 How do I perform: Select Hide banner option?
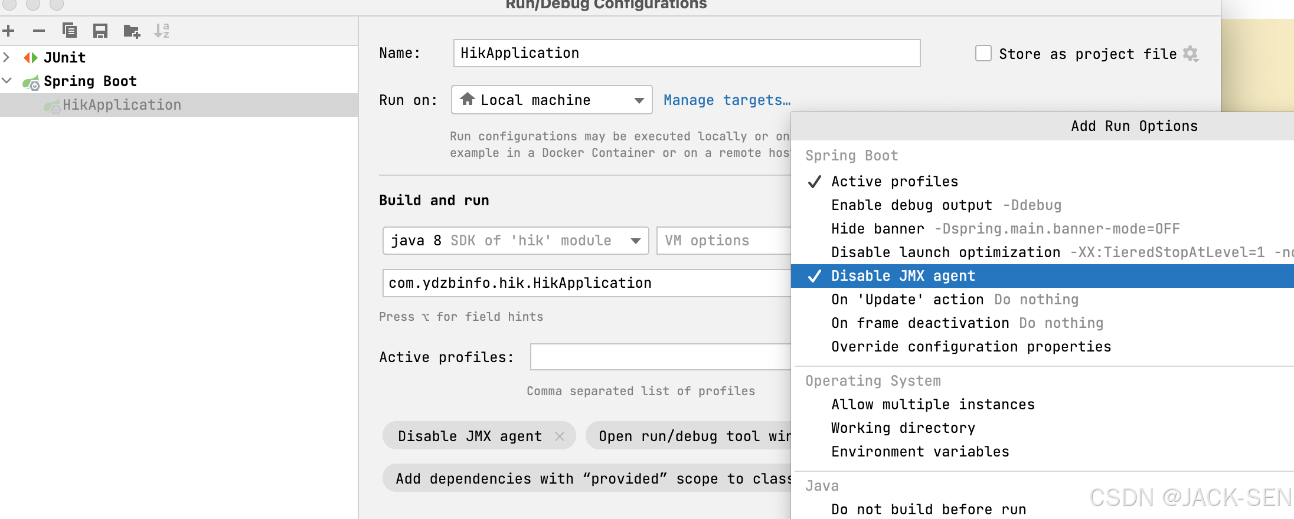1043,229
